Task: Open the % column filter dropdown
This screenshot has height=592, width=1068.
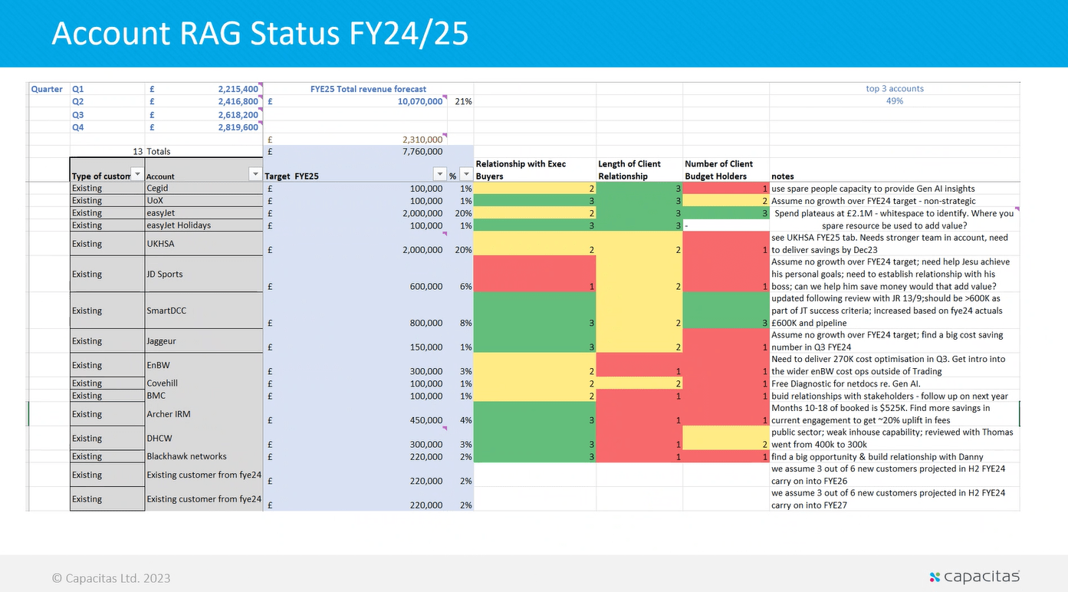Action: tap(466, 175)
